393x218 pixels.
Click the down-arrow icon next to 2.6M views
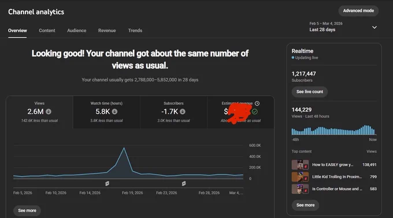(x=49, y=111)
